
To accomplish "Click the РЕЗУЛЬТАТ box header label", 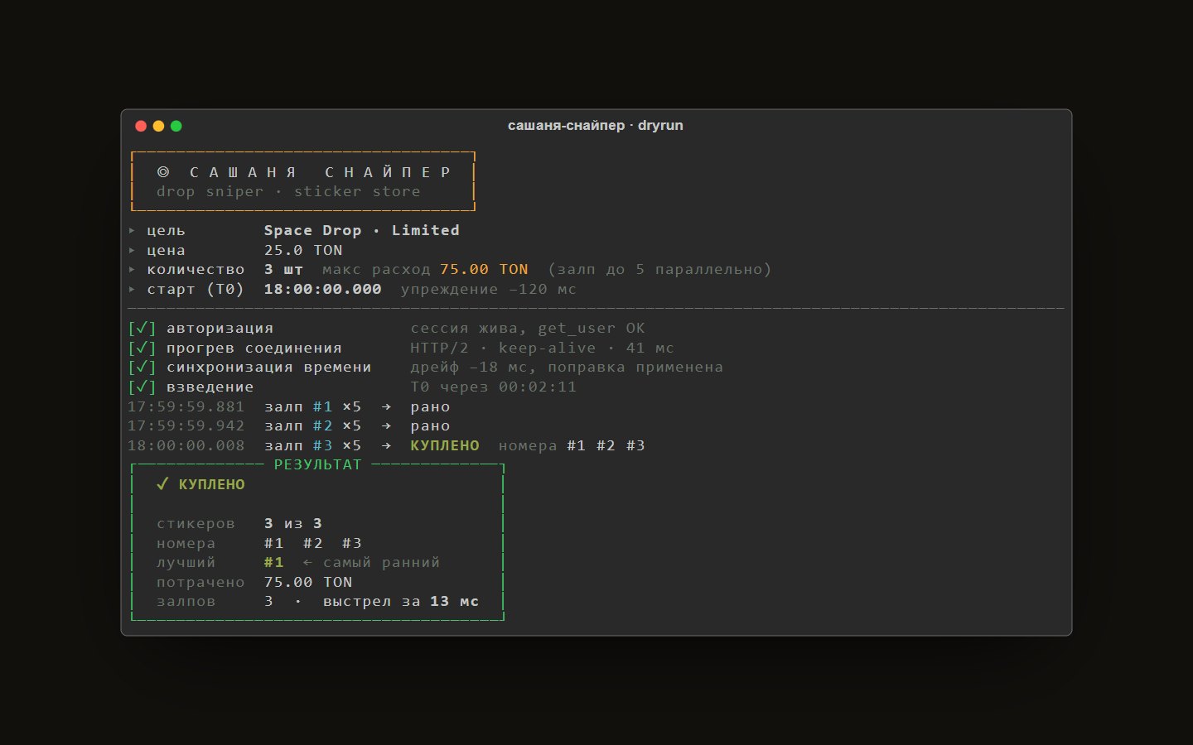I will pos(318,464).
